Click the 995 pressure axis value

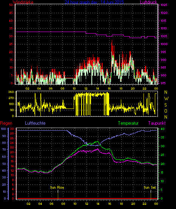click(163, 52)
